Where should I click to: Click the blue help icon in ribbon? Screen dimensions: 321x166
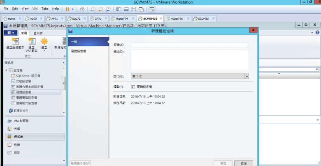point(316,32)
